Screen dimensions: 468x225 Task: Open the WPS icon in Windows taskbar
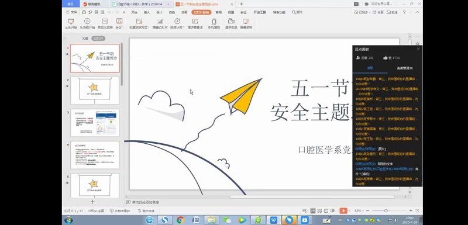pyautogui.click(x=274, y=220)
